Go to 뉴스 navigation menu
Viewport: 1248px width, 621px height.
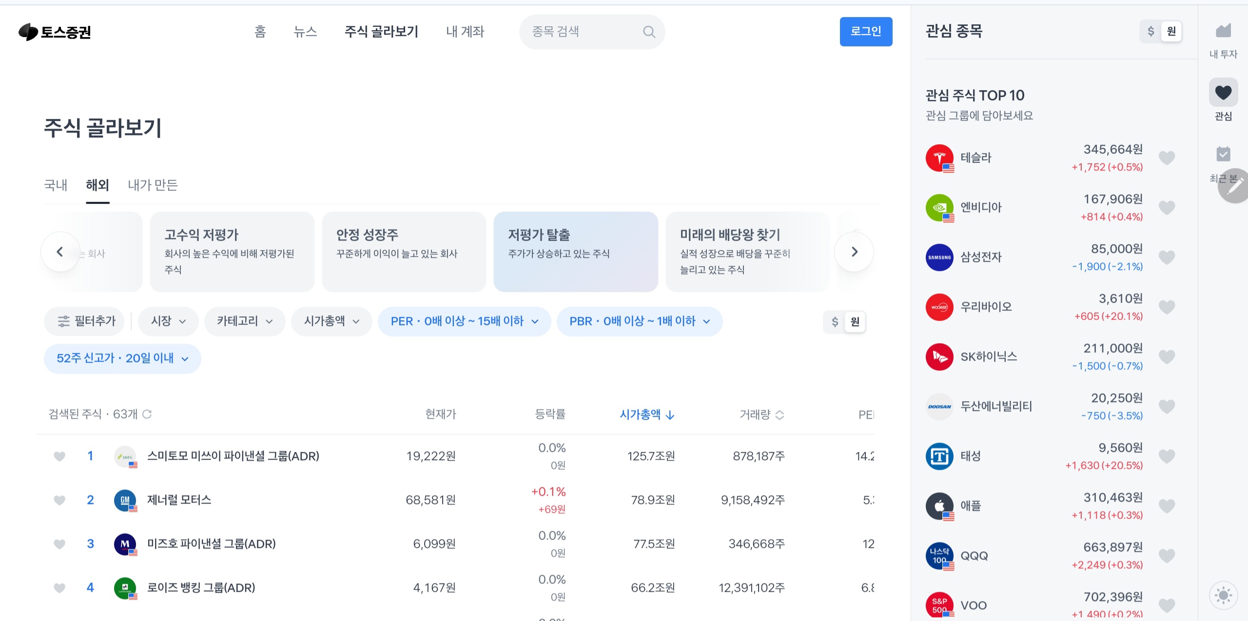pos(305,32)
